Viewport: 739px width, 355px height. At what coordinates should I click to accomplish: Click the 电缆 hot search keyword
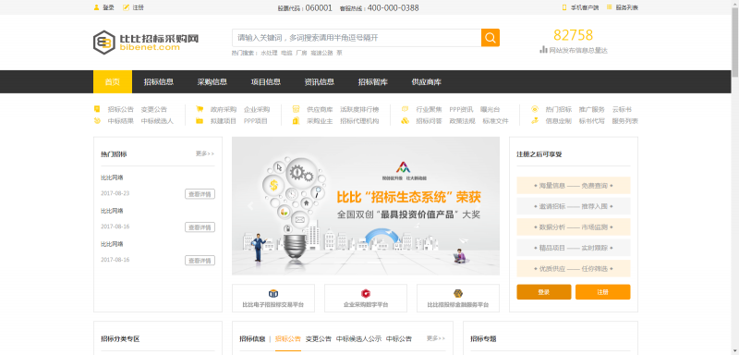coord(286,53)
